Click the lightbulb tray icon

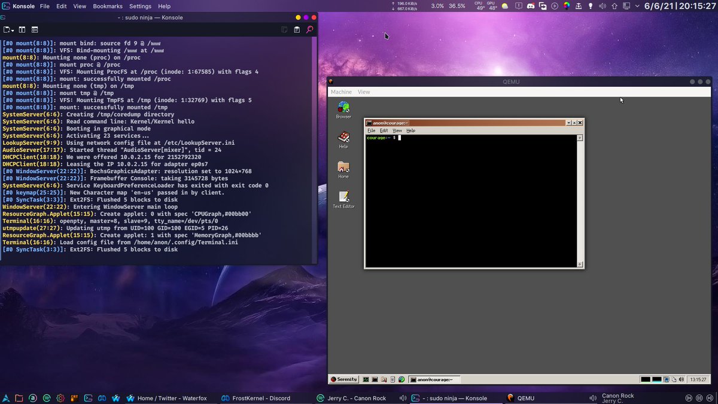[x=590, y=6]
